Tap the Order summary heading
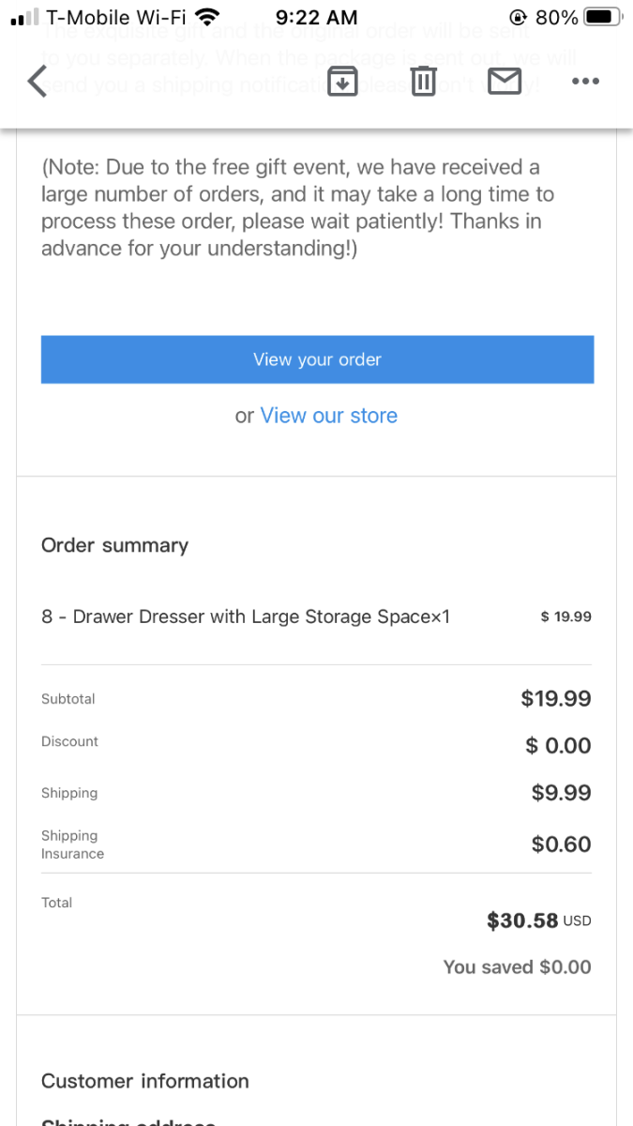633x1126 pixels. [x=114, y=545]
